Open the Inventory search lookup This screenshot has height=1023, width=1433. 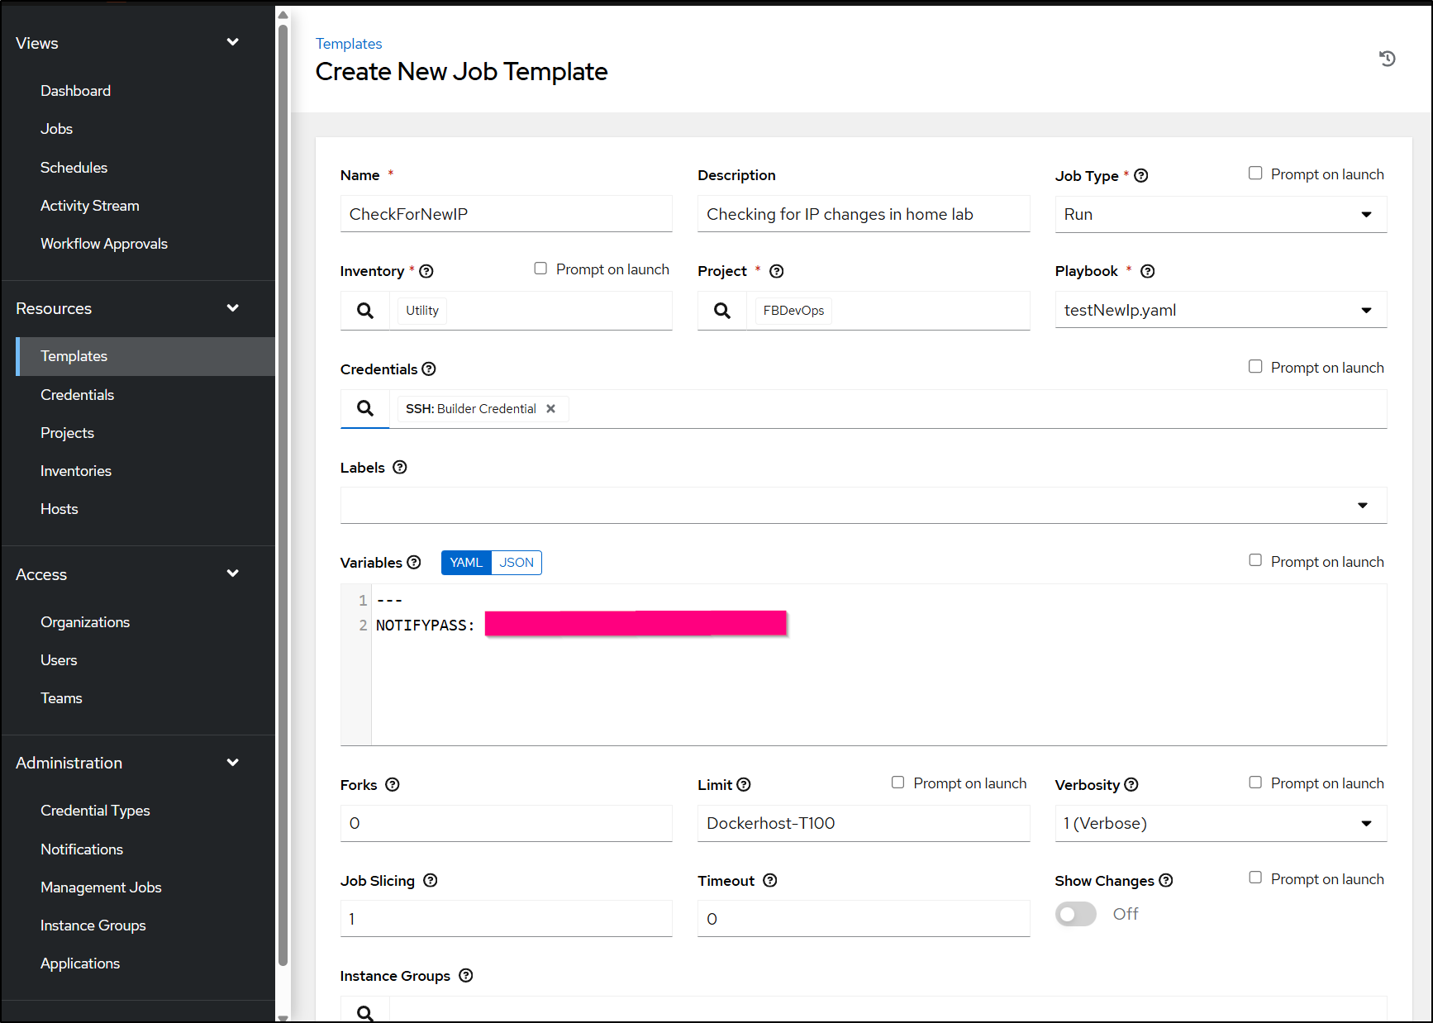tap(364, 310)
